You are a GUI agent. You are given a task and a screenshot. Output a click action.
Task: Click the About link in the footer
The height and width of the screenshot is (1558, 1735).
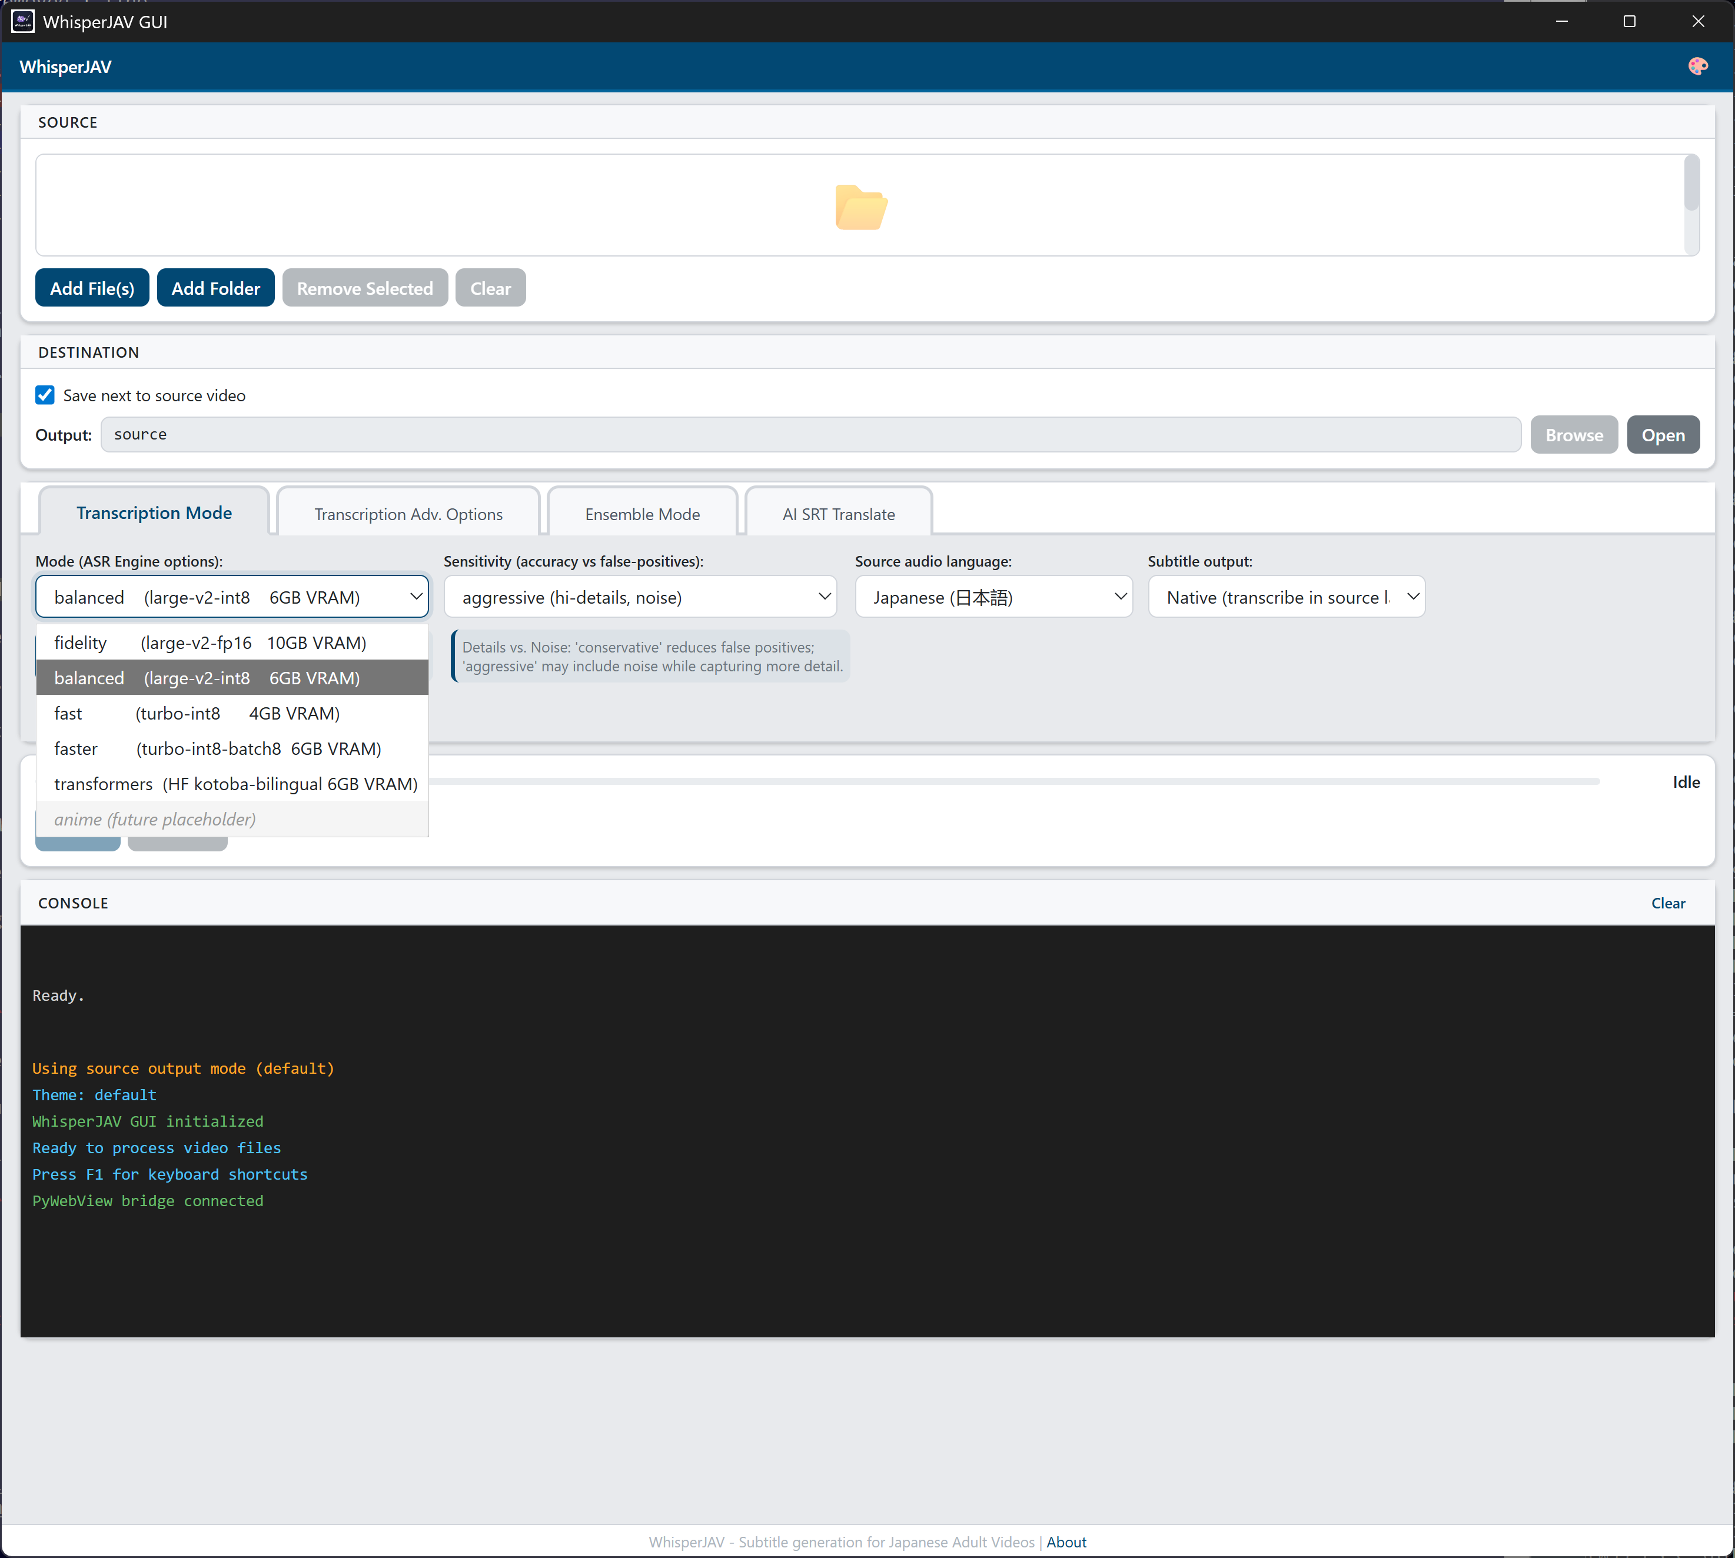[x=1066, y=1542]
